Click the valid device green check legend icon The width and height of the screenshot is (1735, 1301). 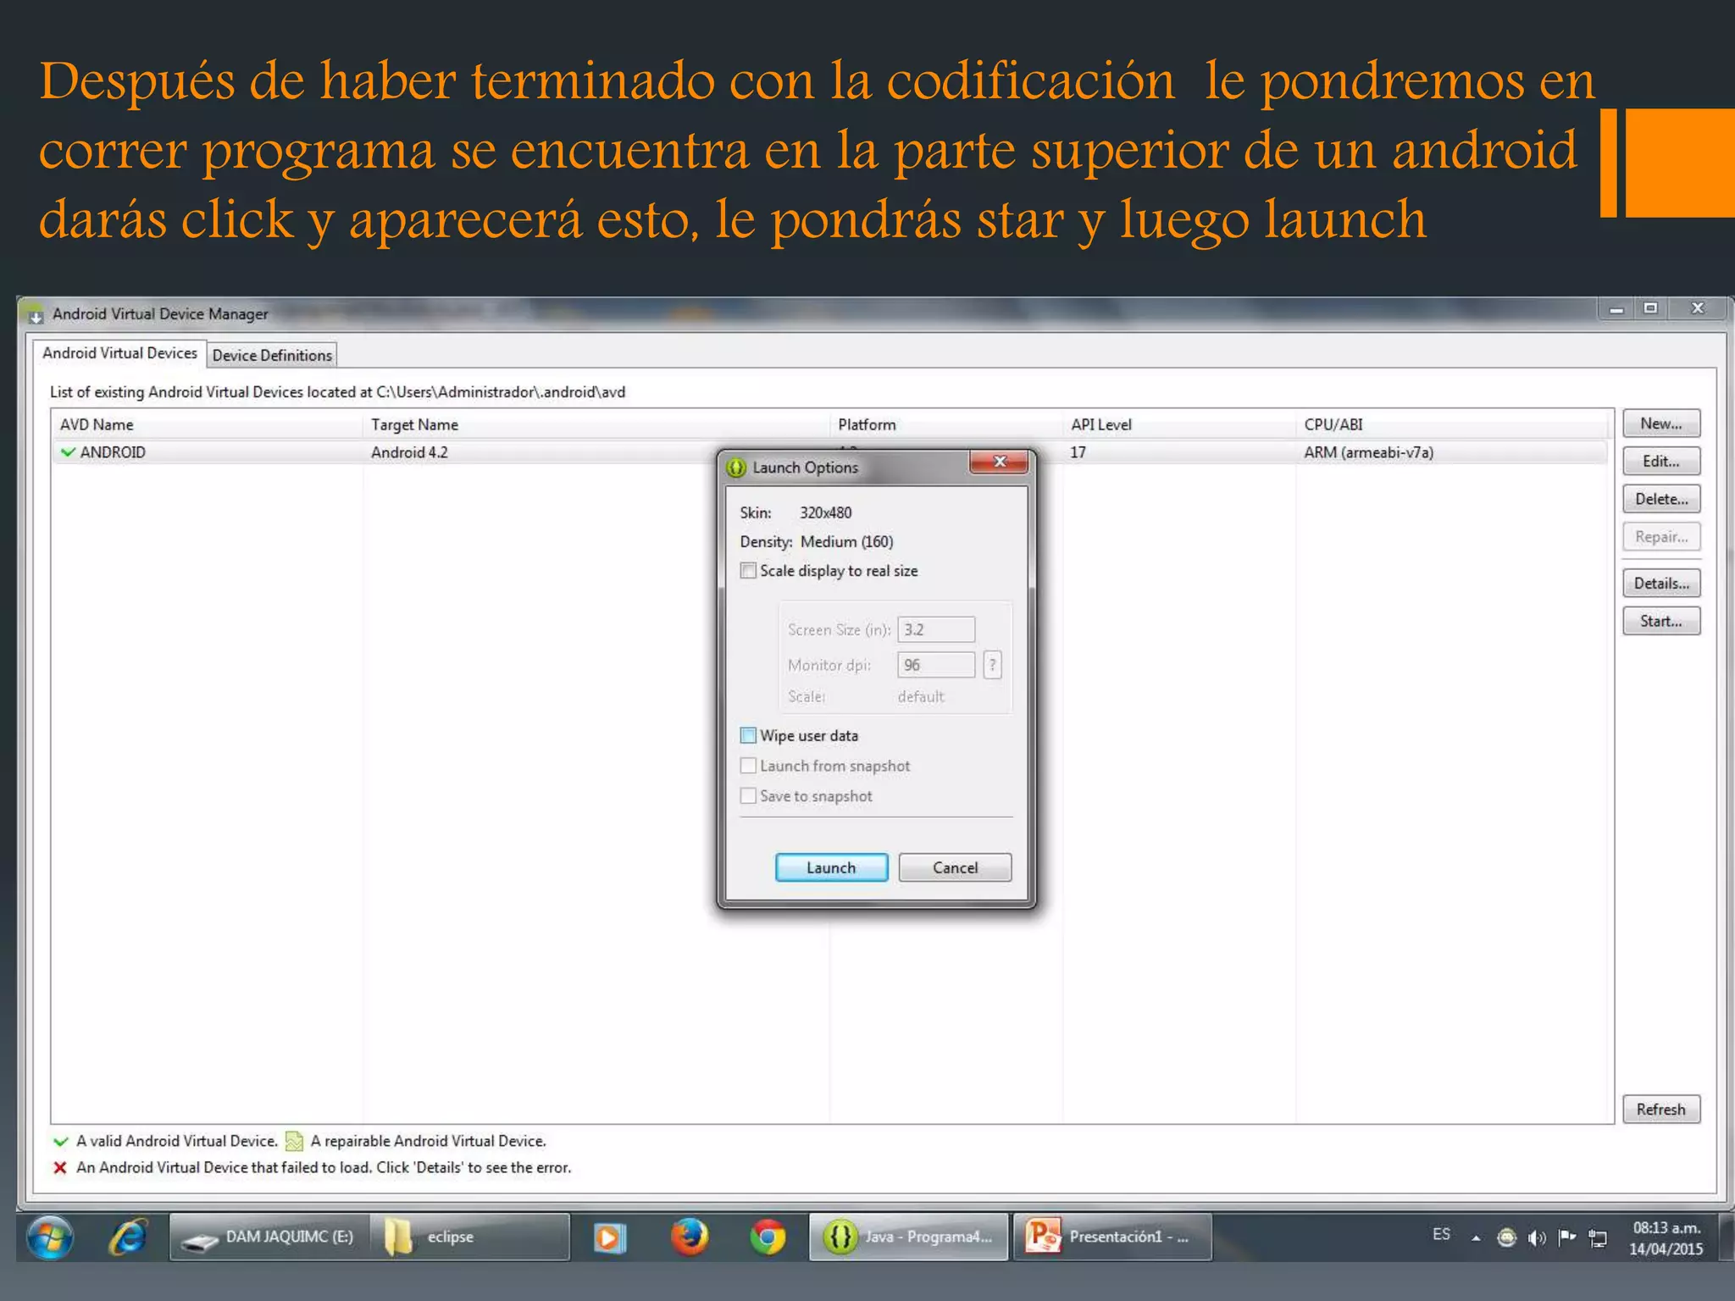coord(60,1142)
